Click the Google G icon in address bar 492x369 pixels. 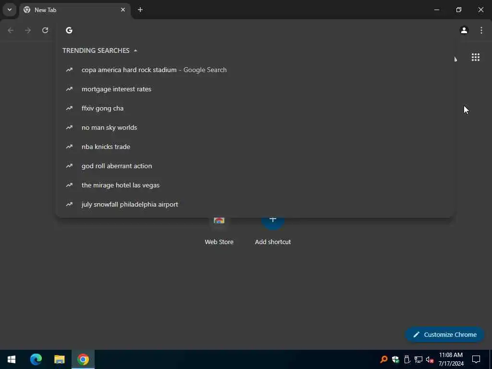point(69,30)
